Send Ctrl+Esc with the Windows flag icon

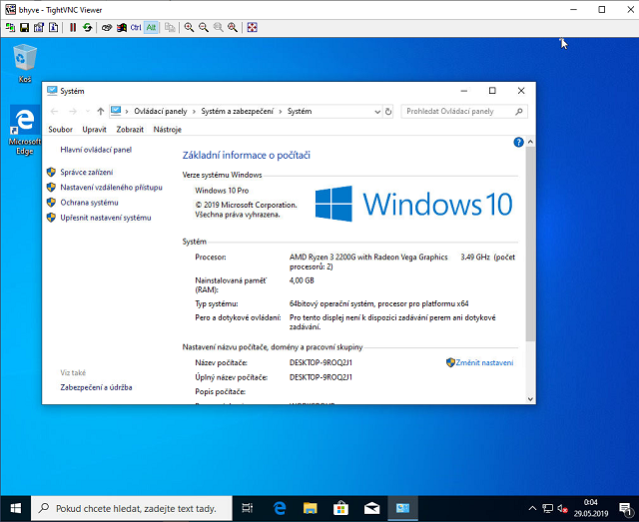pos(122,28)
